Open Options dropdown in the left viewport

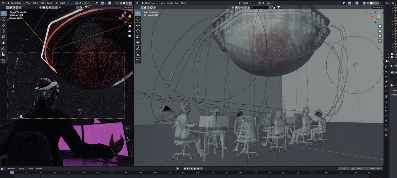click(127, 7)
